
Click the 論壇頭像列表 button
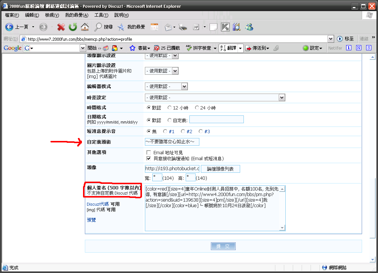[220, 169]
